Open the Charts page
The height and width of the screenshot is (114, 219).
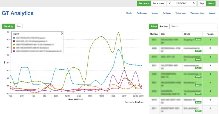click(129, 13)
